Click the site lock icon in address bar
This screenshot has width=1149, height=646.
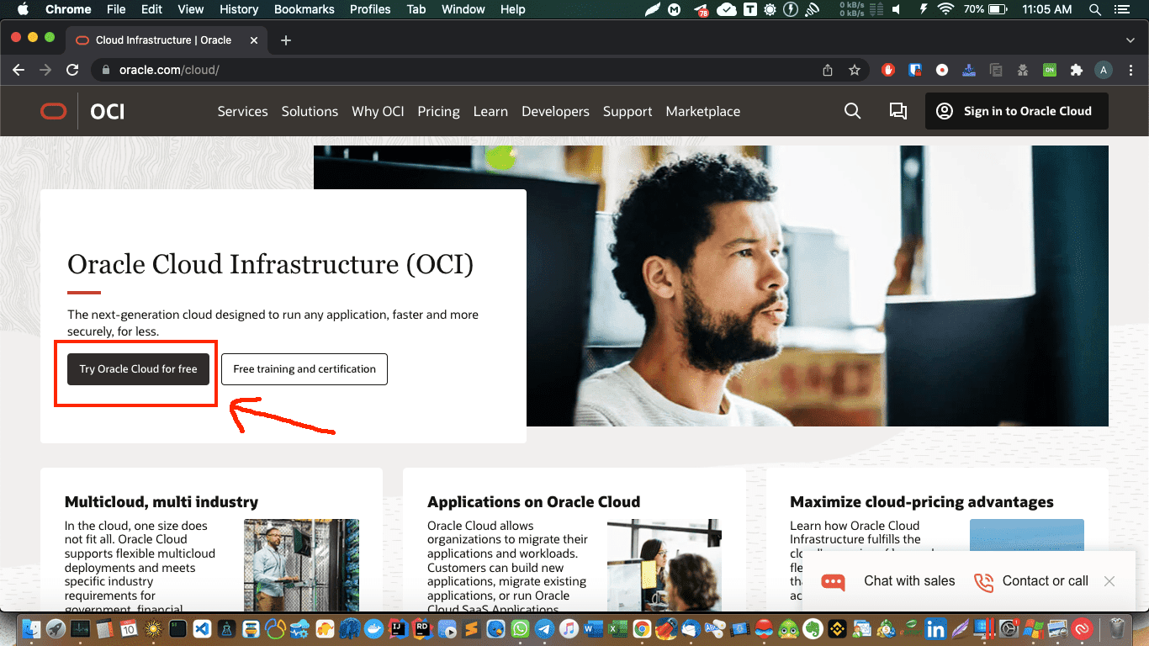[106, 70]
